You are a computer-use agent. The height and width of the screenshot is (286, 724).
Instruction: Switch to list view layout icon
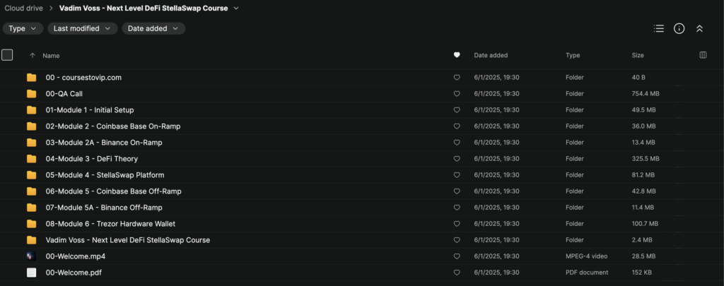point(659,29)
